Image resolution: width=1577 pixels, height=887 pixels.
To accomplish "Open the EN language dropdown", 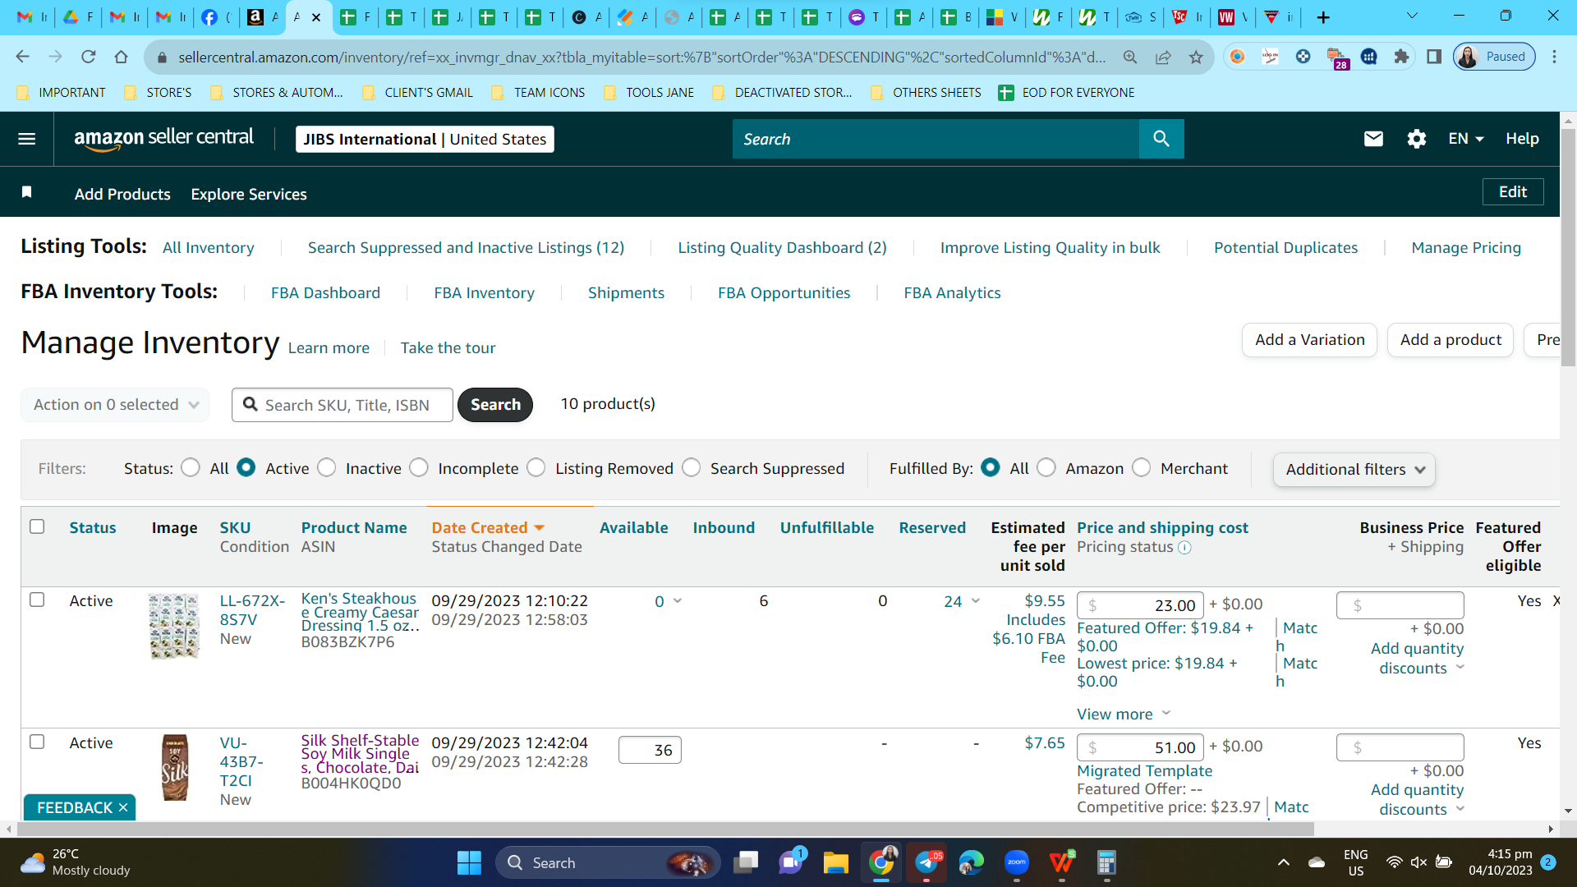I will pyautogui.click(x=1466, y=139).
